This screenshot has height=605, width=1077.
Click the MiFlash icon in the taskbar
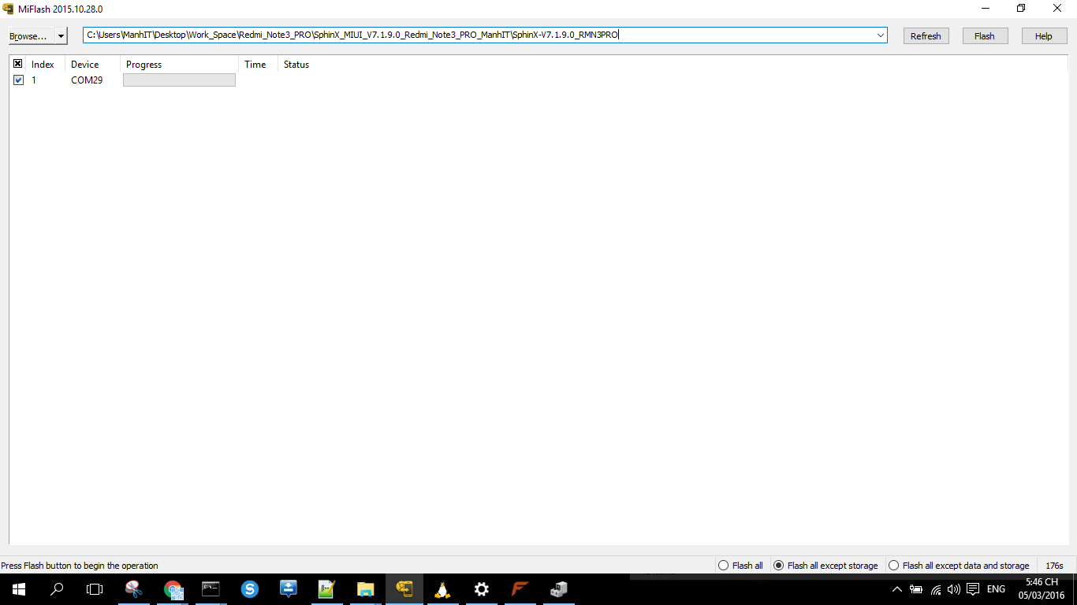[x=404, y=589]
